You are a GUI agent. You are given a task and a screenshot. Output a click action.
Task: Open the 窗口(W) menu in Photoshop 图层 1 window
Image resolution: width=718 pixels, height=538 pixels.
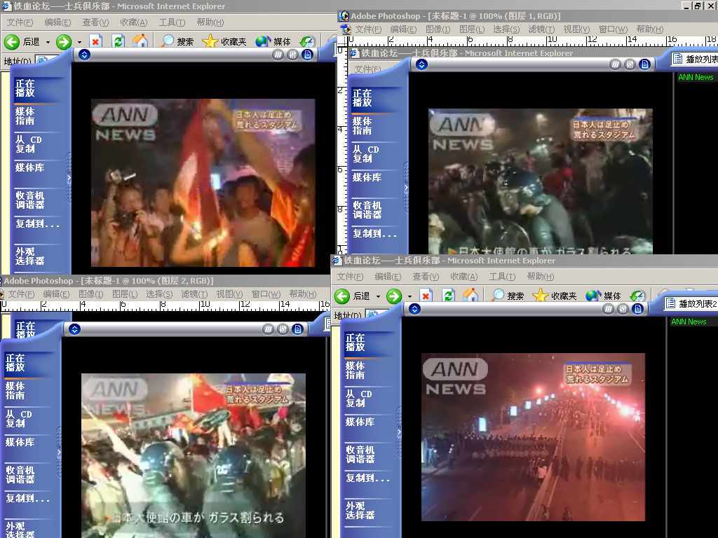tap(613, 29)
